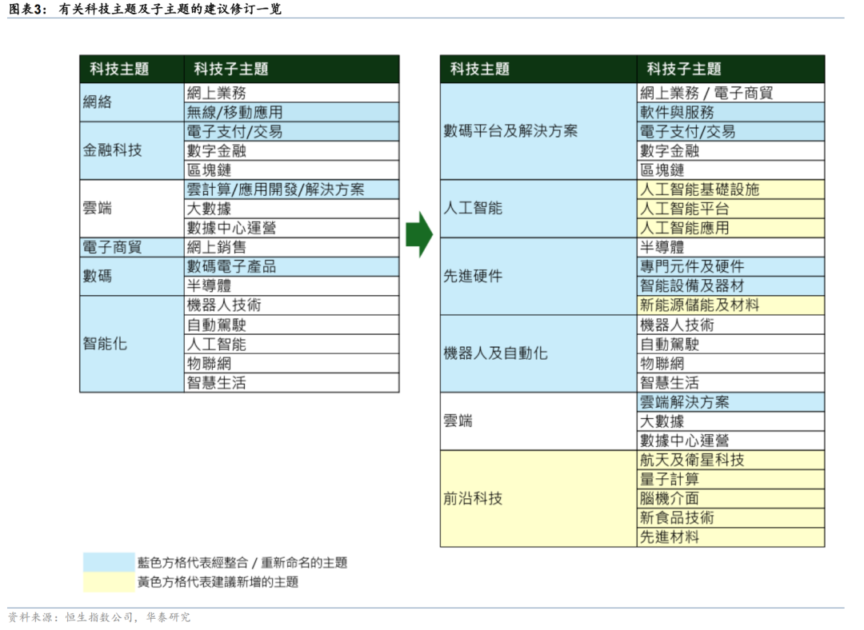Click the blue legend color square
The width and height of the screenshot is (864, 630).
pyautogui.click(x=109, y=562)
